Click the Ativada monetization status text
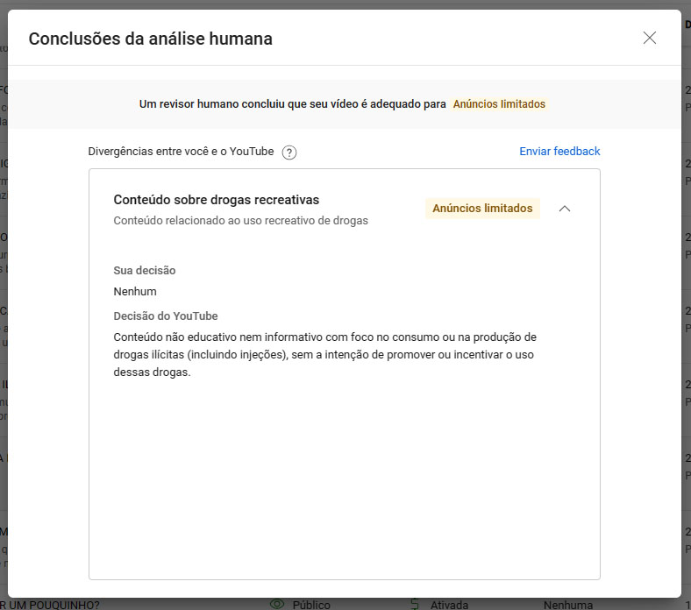 (x=449, y=605)
